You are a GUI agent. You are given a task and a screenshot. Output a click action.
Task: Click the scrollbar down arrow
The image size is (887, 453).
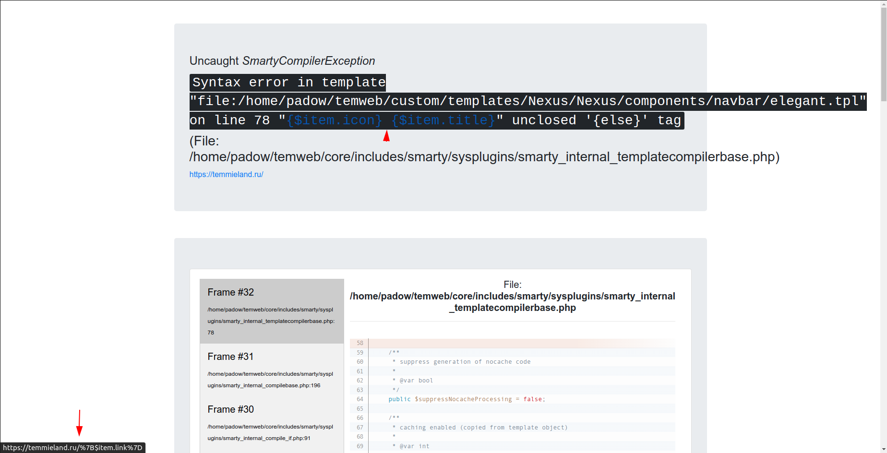click(x=883, y=449)
